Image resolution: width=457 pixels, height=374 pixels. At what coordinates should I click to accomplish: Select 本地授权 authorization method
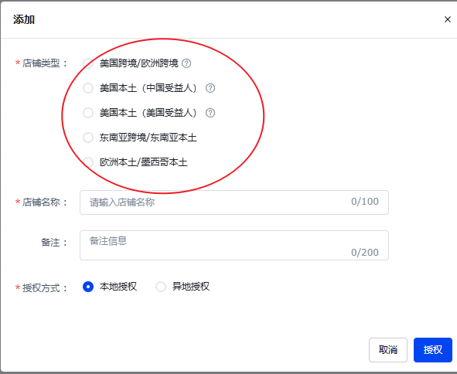click(88, 287)
